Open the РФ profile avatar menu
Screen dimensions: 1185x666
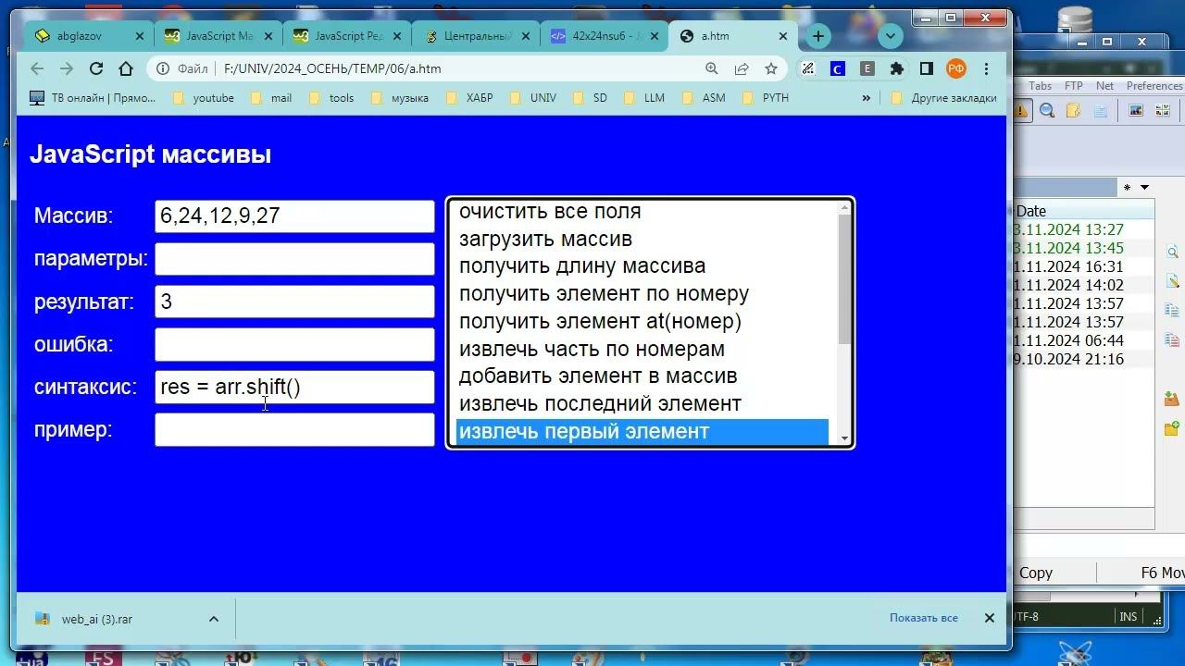point(956,68)
